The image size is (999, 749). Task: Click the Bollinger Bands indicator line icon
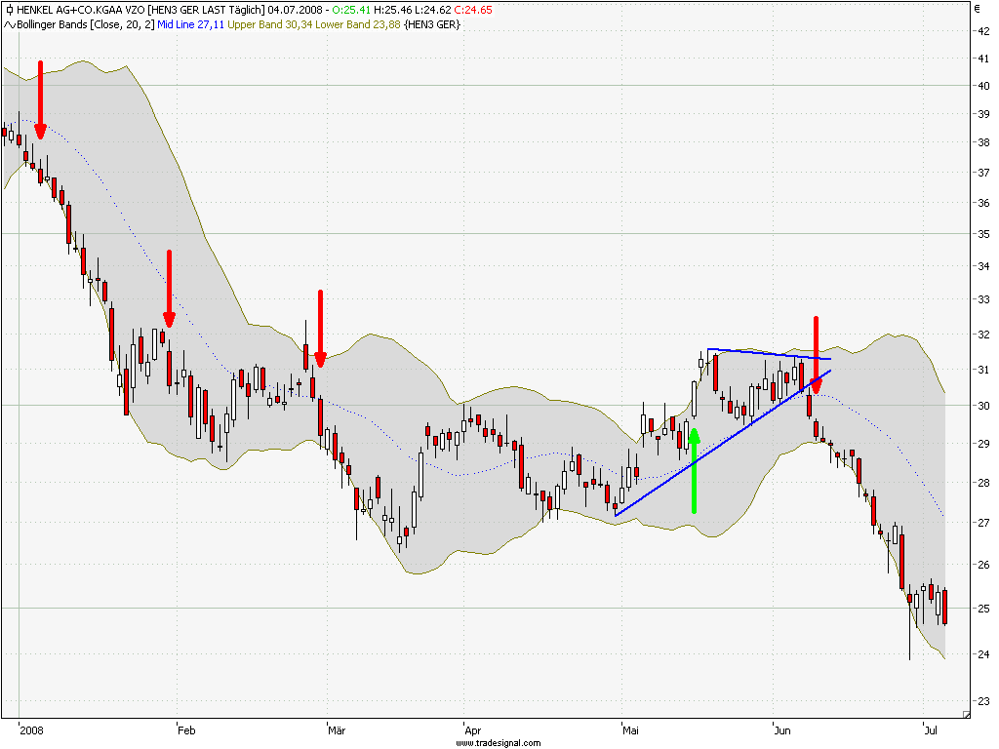(x=10, y=24)
